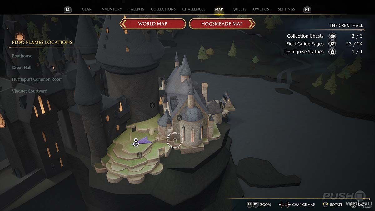Open the Quests tab
This screenshot has height=211, width=375.
[239, 9]
